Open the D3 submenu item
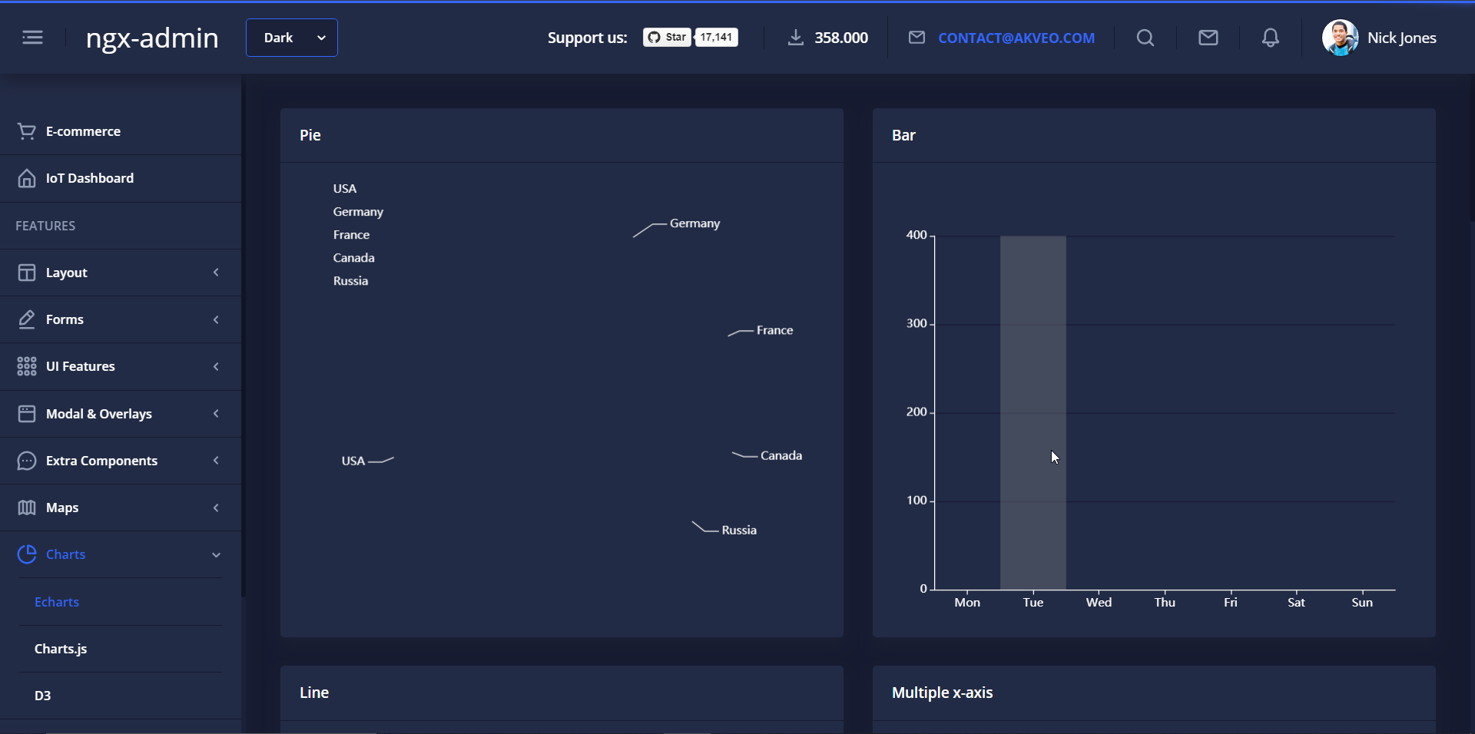 point(42,696)
